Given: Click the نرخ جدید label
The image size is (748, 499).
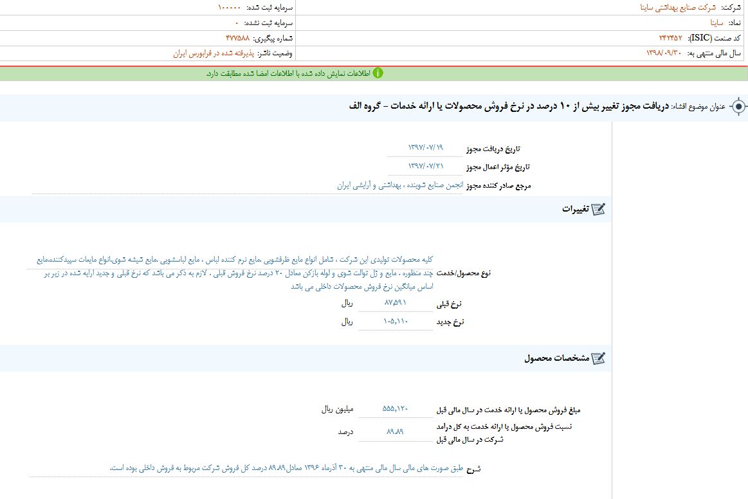Looking at the screenshot, I should pyautogui.click(x=450, y=322).
